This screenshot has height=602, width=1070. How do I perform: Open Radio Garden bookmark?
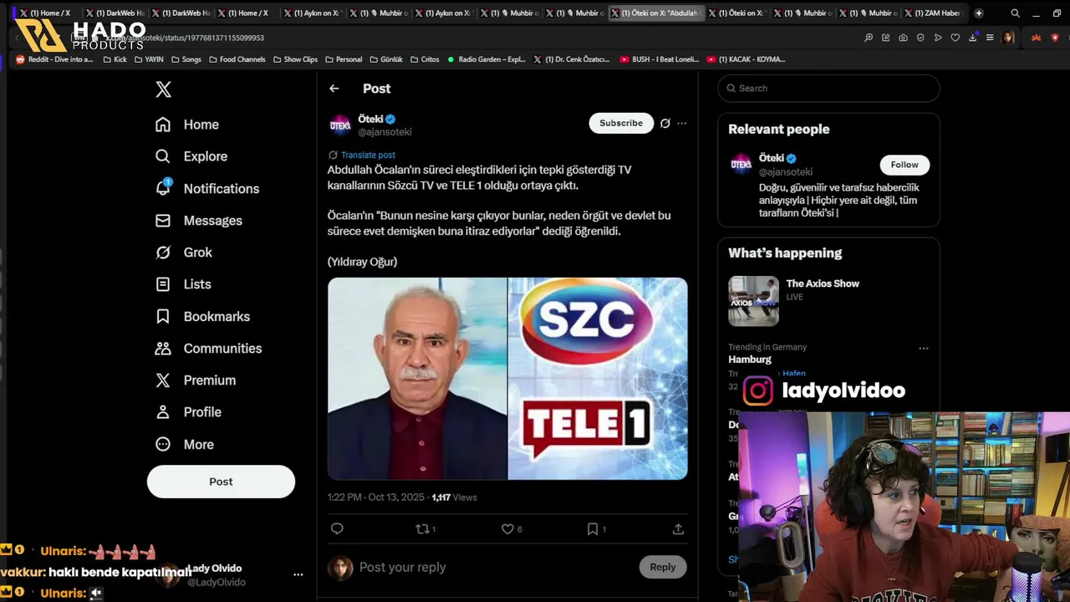pyautogui.click(x=487, y=59)
